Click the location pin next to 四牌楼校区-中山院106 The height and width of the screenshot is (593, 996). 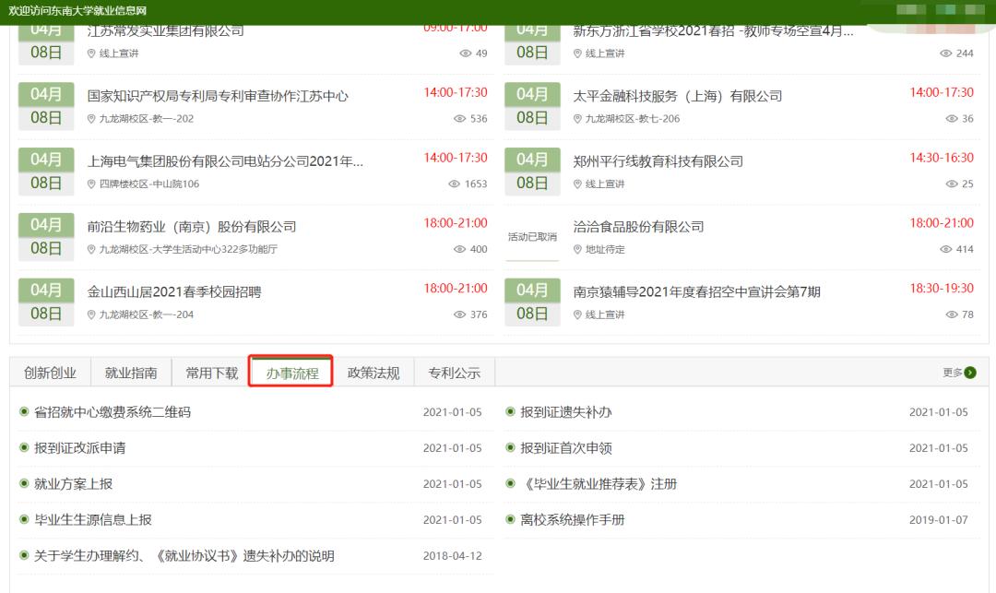tap(91, 184)
